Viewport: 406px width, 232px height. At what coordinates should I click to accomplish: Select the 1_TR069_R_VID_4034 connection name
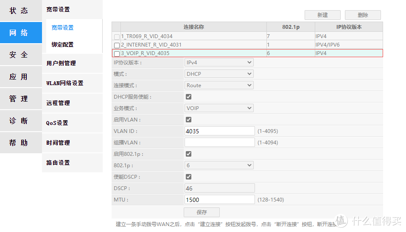(x=147, y=36)
